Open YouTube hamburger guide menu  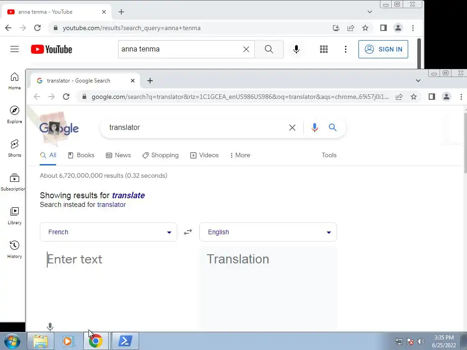pyautogui.click(x=15, y=49)
